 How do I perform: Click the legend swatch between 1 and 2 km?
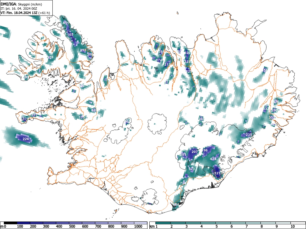[163, 223]
